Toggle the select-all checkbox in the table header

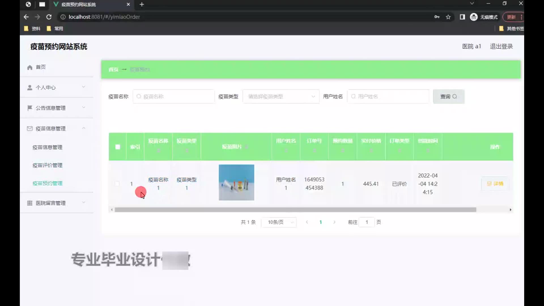coord(118,147)
